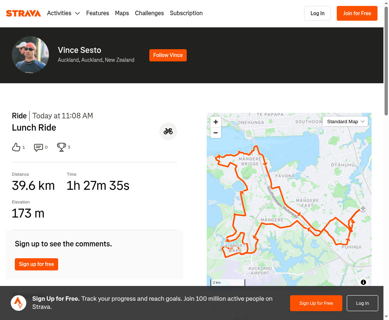This screenshot has height=320, width=389.
Task: Click the bicycle ride type icon
Action: 168,131
